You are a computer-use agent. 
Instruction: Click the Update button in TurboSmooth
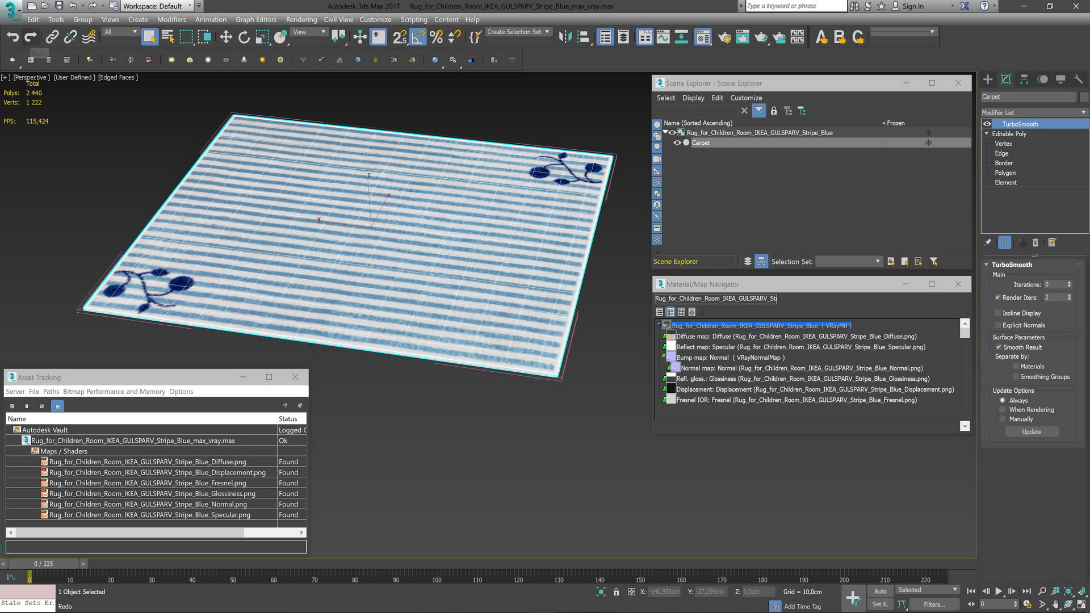(1032, 432)
